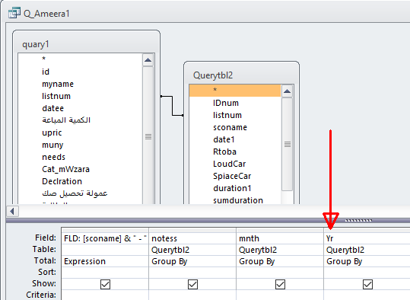Click the Querytbl2 list scrollbar thumb
The image size is (410, 300).
(x=288, y=144)
